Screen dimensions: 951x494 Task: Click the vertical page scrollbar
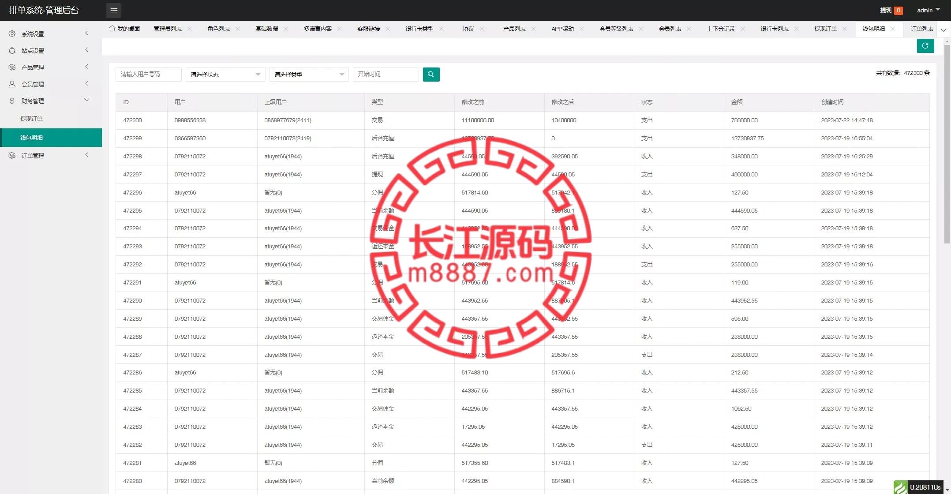coord(947,143)
